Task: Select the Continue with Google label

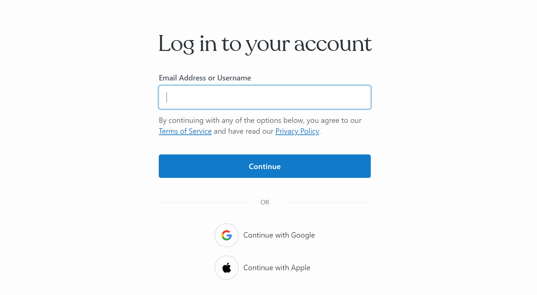Action: click(279, 235)
